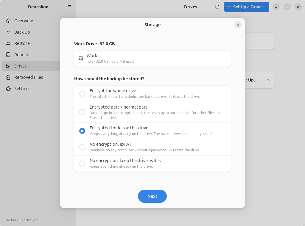Image resolution: width=305 pixels, height=226 pixels.
Task: Click the Drives disk icon in sidebar
Action: tap(8, 66)
